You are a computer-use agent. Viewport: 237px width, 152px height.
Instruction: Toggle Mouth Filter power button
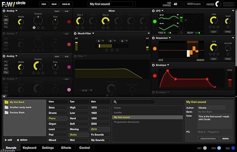(x=75, y=34)
